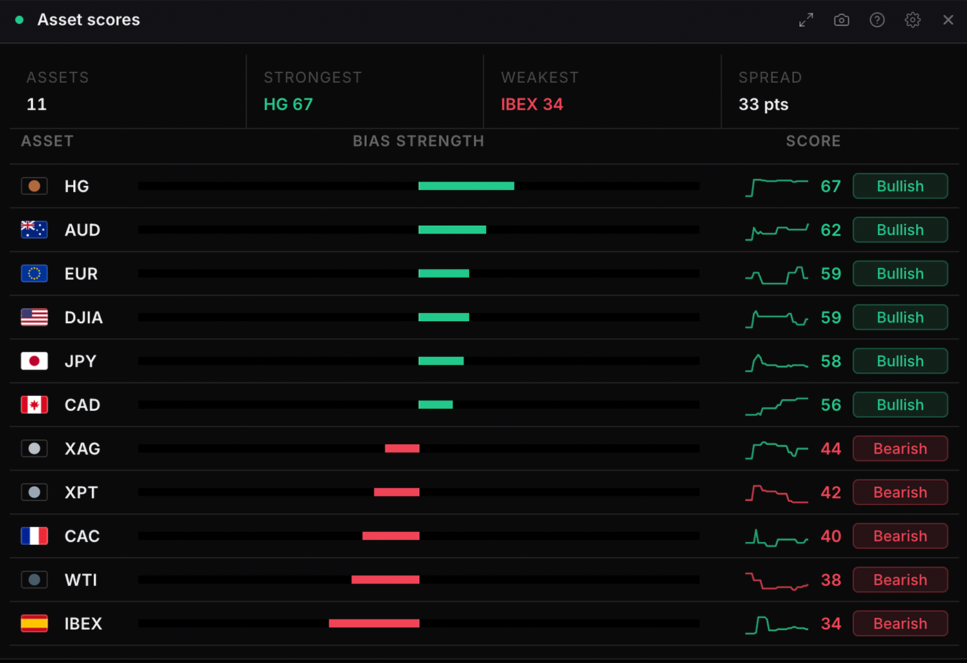The height and width of the screenshot is (663, 967).
Task: Click the XPT platinum icon
Action: tap(35, 492)
